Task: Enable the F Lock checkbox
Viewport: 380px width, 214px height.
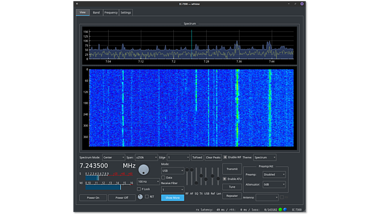Action: tap(138, 189)
